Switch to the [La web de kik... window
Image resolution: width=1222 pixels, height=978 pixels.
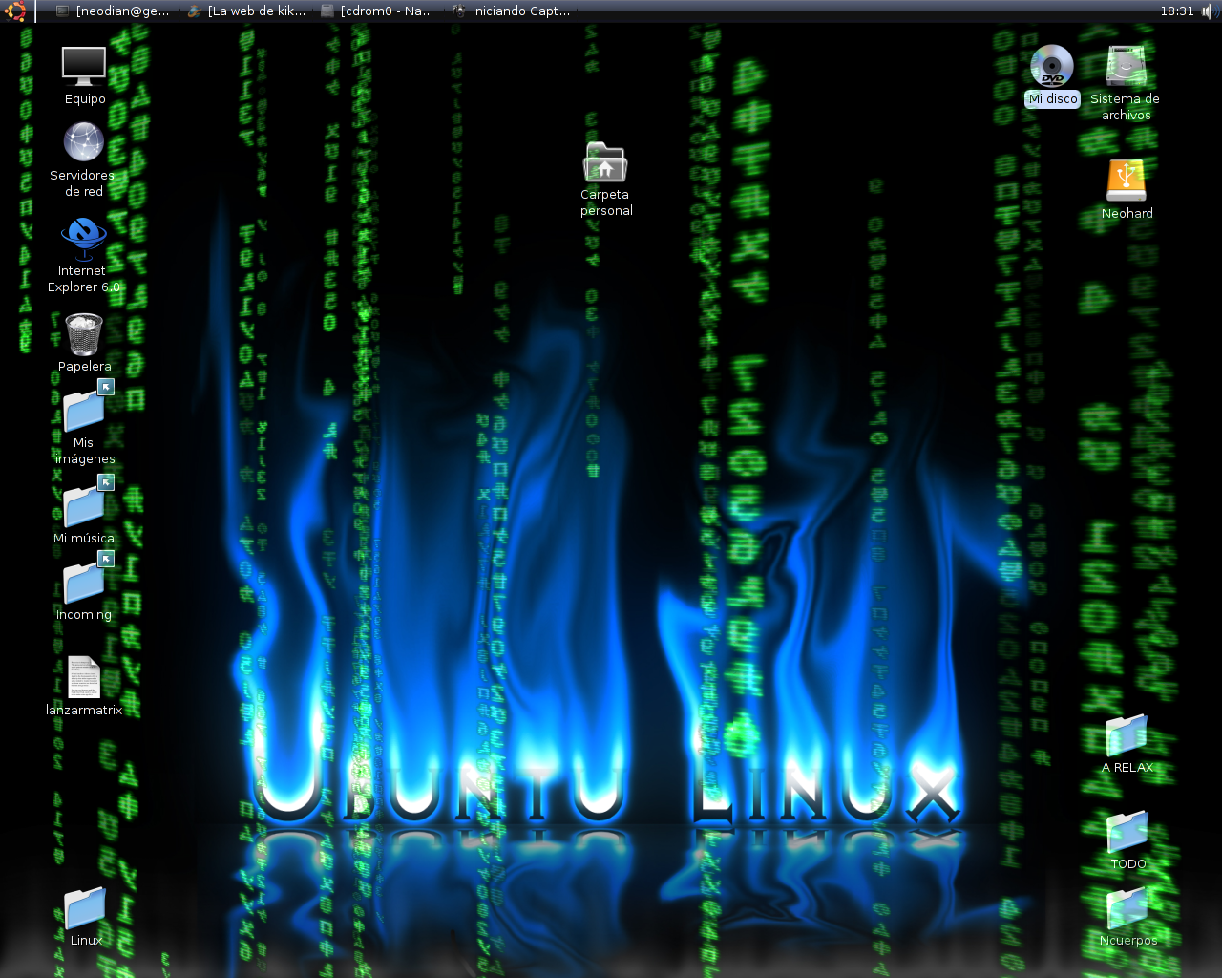point(247,11)
